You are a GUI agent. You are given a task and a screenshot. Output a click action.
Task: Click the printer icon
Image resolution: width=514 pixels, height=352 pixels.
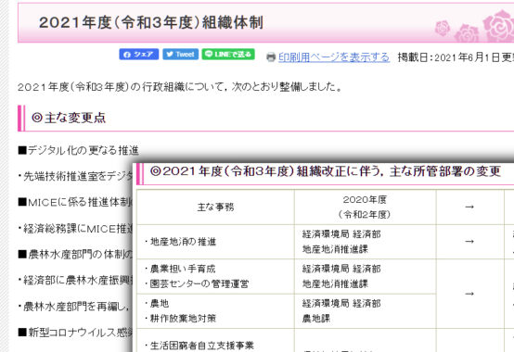tap(271, 57)
